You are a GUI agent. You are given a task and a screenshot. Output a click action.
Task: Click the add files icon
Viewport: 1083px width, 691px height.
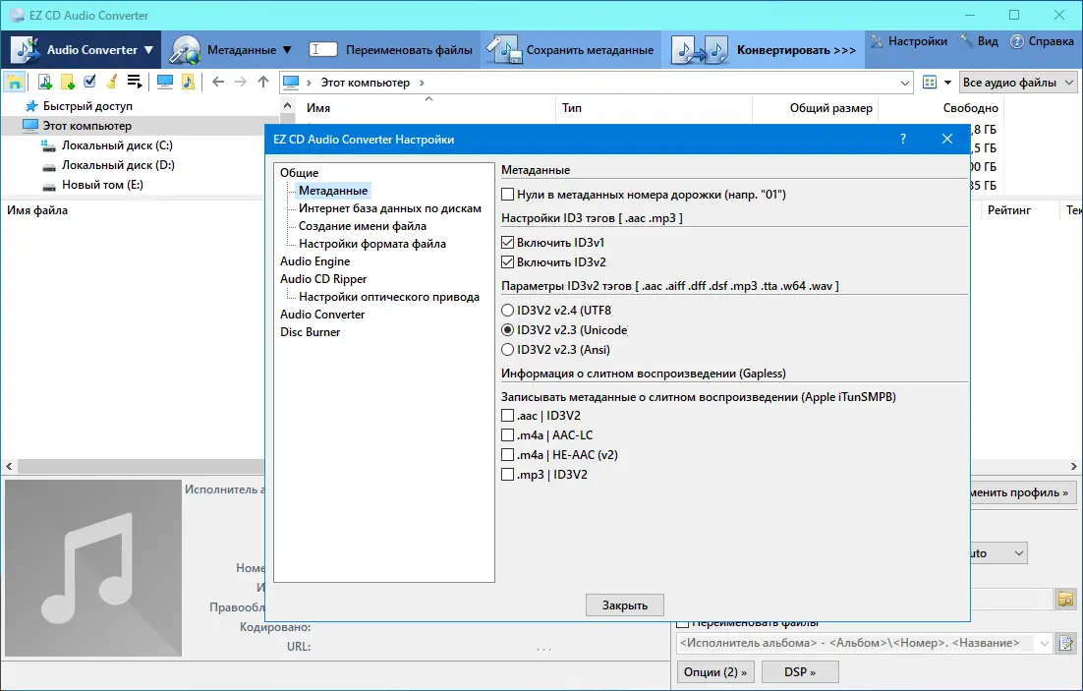[45, 83]
